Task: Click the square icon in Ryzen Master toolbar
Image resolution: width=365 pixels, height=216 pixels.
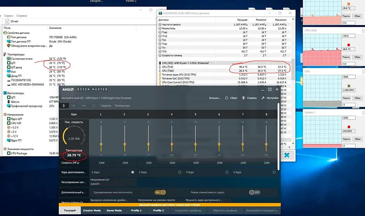Action: click(x=94, y=106)
